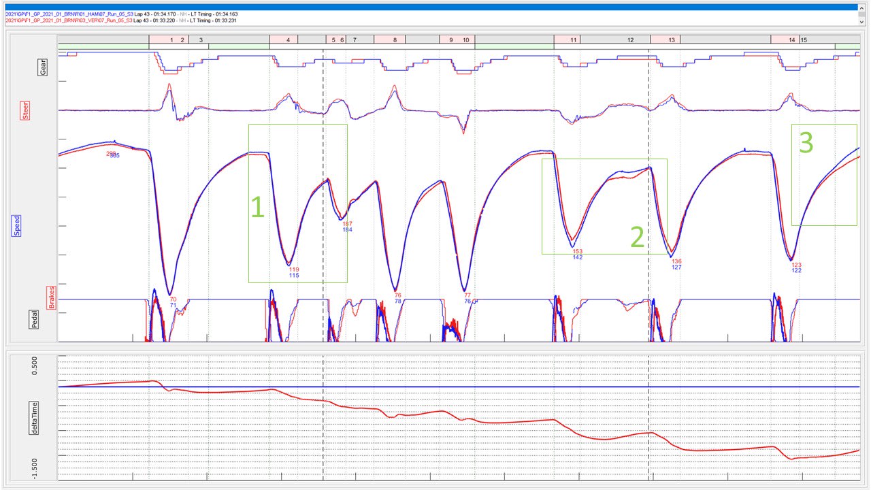This screenshot has width=871, height=490.
Task: Click corner marker 13 on track bar
Action: coord(672,40)
